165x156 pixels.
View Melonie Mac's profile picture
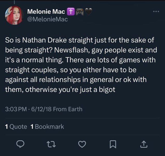click(14, 15)
